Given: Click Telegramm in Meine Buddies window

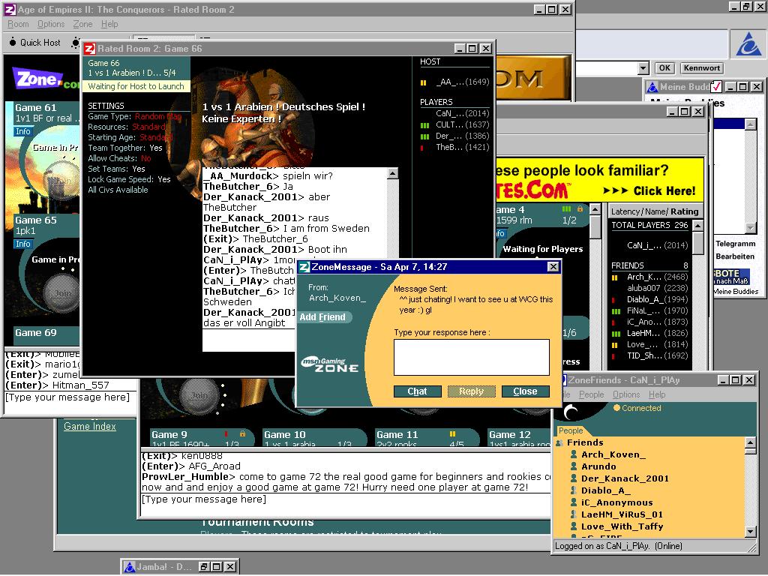Looking at the screenshot, I should 736,244.
